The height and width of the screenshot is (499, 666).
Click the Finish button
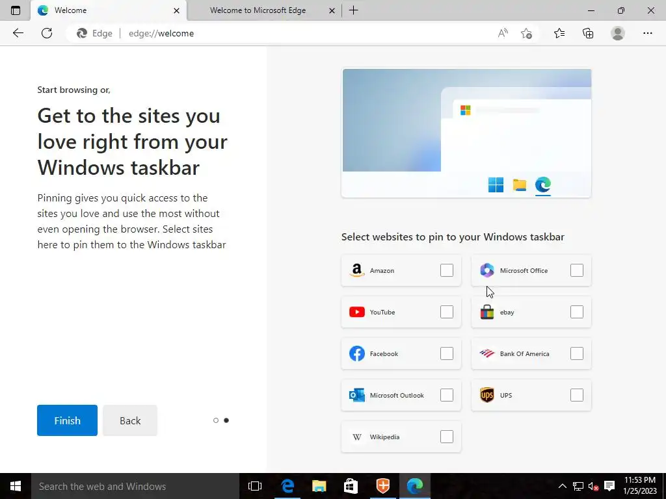click(67, 420)
